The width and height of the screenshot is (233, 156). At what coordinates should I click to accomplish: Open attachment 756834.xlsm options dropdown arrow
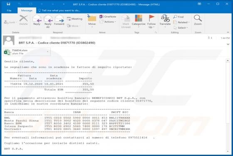click(47, 52)
